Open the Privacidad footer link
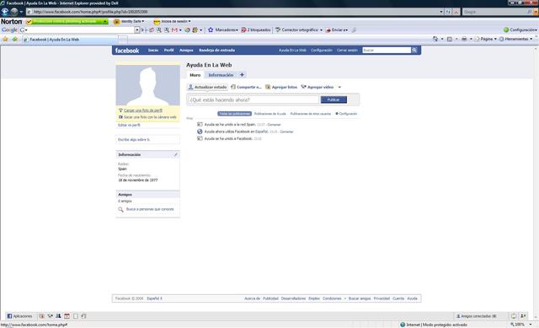Viewport: 539px width, 328px height. point(382,298)
